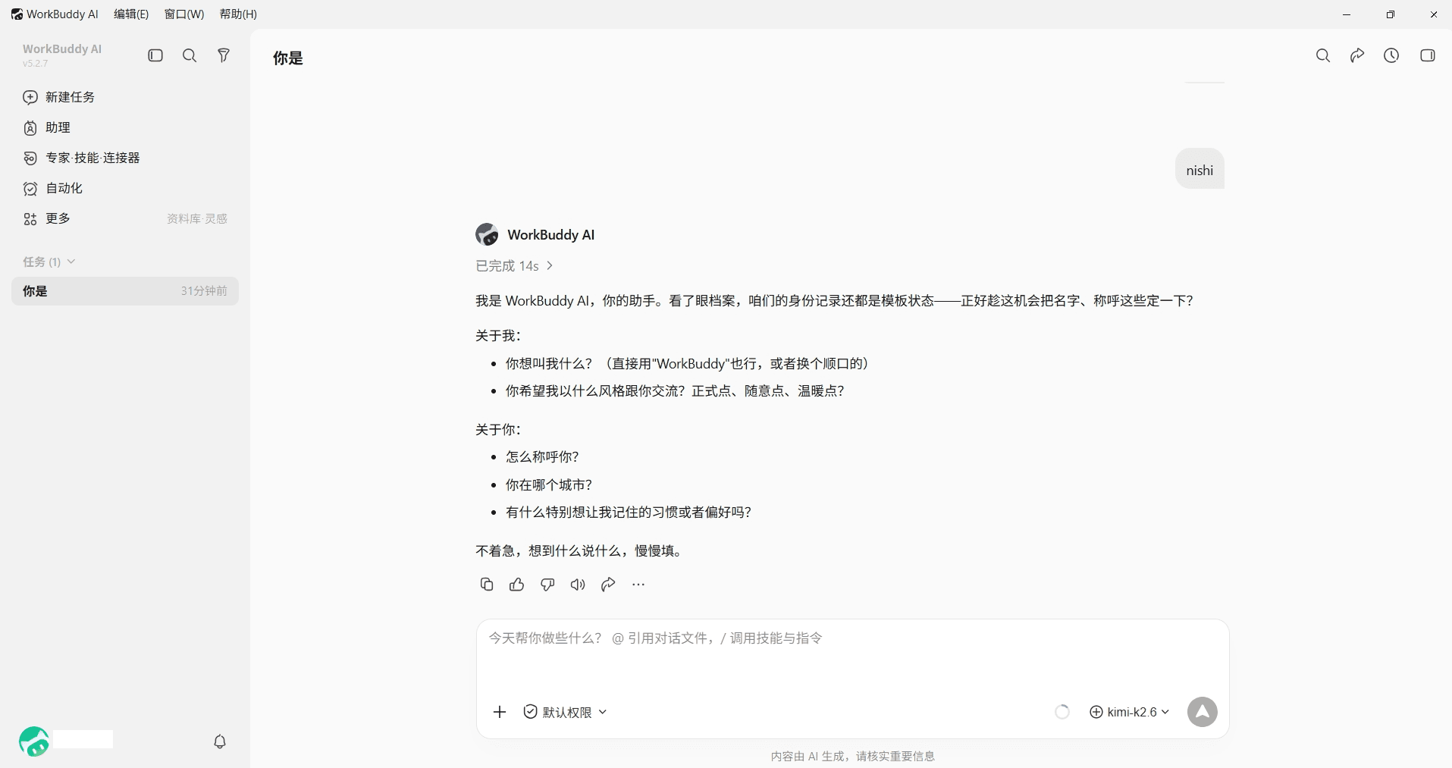Dislike the response with the thumbs down icon
This screenshot has height=768, width=1452.
547,585
